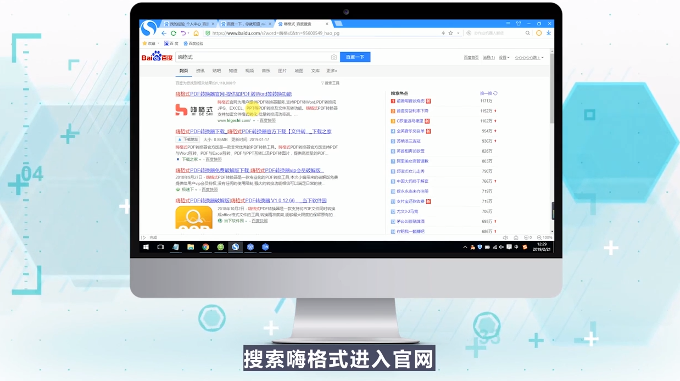Expand the 收藏 favorites dropdown arrow
The width and height of the screenshot is (680, 381).
click(x=159, y=44)
